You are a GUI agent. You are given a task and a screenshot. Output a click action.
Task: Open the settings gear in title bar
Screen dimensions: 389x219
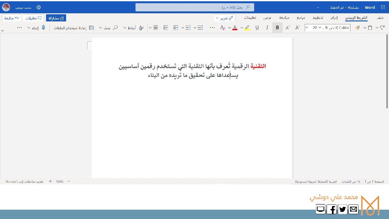(x=39, y=7)
